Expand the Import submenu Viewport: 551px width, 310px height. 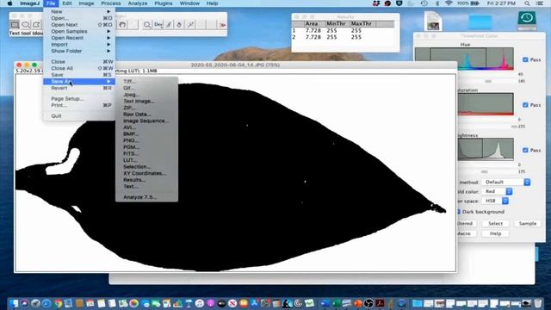tap(79, 45)
